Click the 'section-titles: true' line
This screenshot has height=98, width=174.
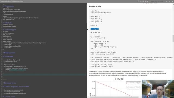(x=7, y=38)
